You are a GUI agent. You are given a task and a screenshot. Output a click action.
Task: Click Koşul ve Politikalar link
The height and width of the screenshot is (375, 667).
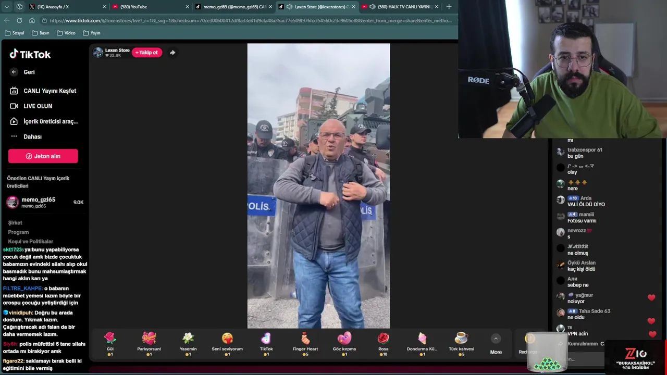click(30, 241)
